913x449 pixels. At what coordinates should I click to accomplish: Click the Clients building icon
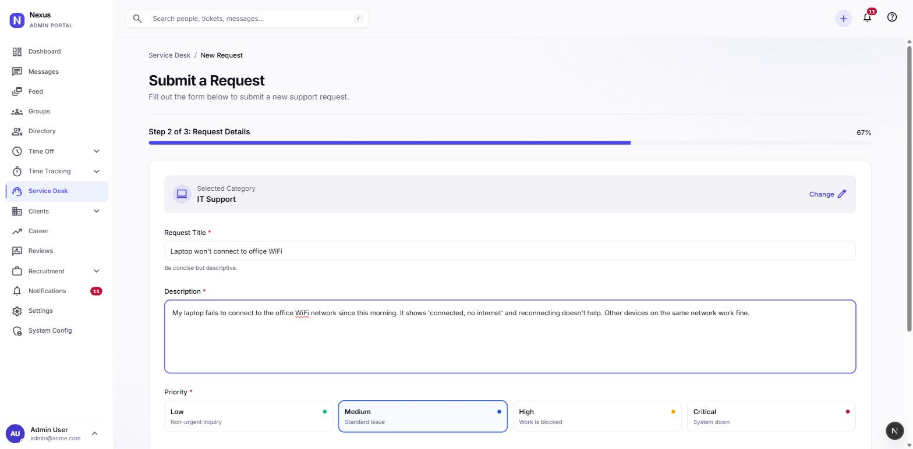[x=17, y=211]
